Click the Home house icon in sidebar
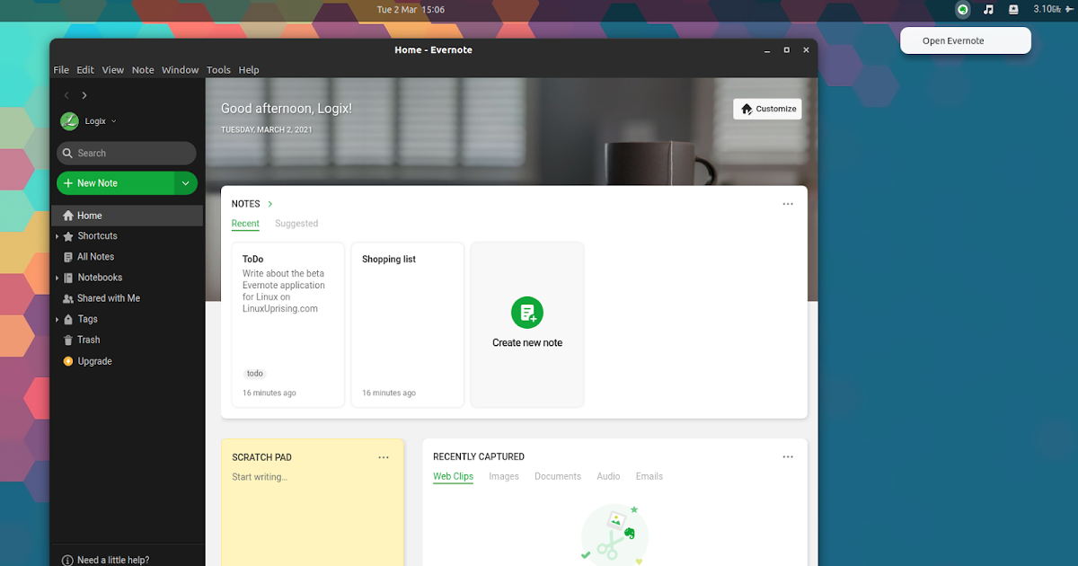1078x566 pixels. click(x=68, y=216)
